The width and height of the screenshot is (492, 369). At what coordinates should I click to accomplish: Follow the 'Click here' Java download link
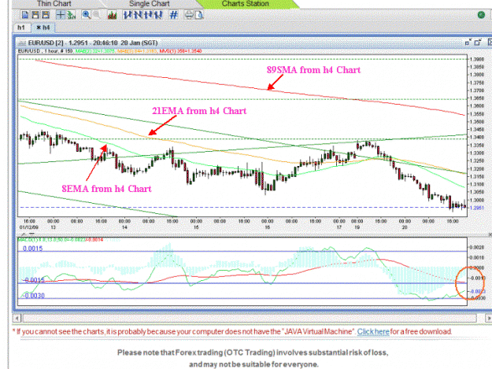click(x=373, y=332)
